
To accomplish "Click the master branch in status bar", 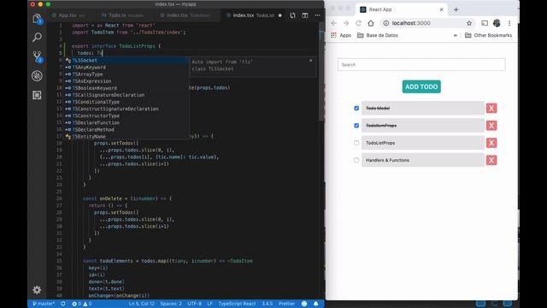I will 44,304.
